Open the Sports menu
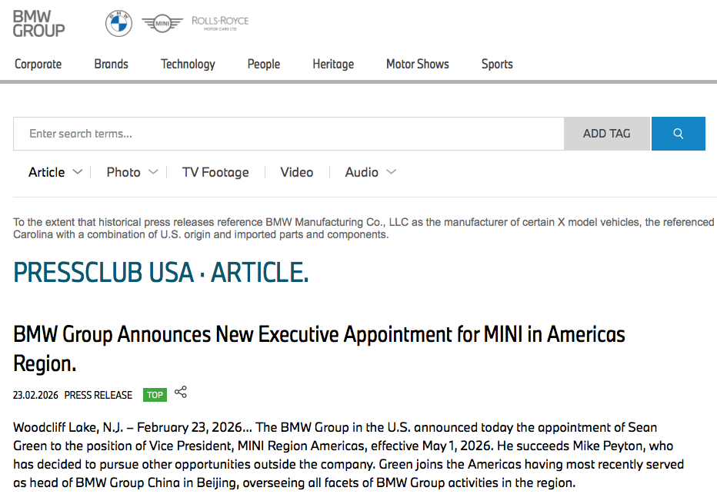 pos(497,64)
